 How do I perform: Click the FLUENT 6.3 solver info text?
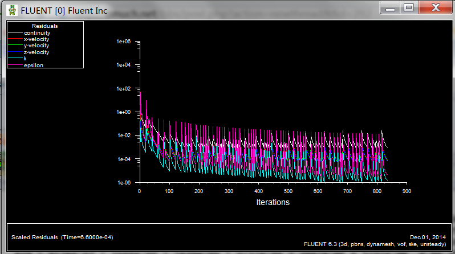point(376,244)
